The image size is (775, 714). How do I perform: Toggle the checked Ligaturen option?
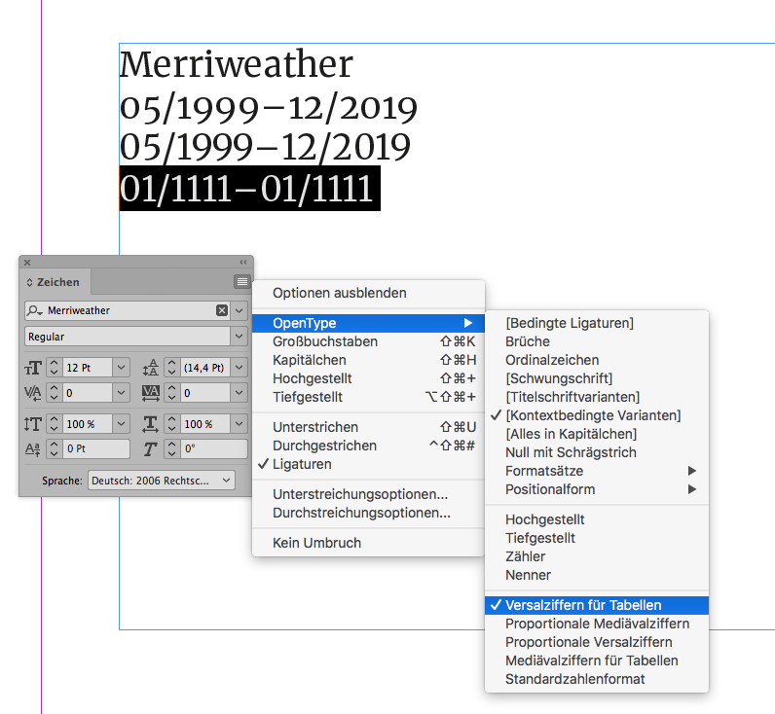point(368,464)
